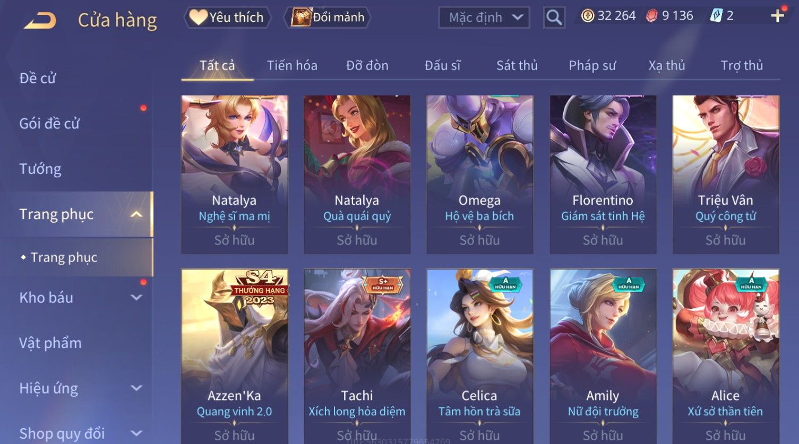Open Tướng in the sidebar
Screen dimensions: 799x444
coord(40,169)
